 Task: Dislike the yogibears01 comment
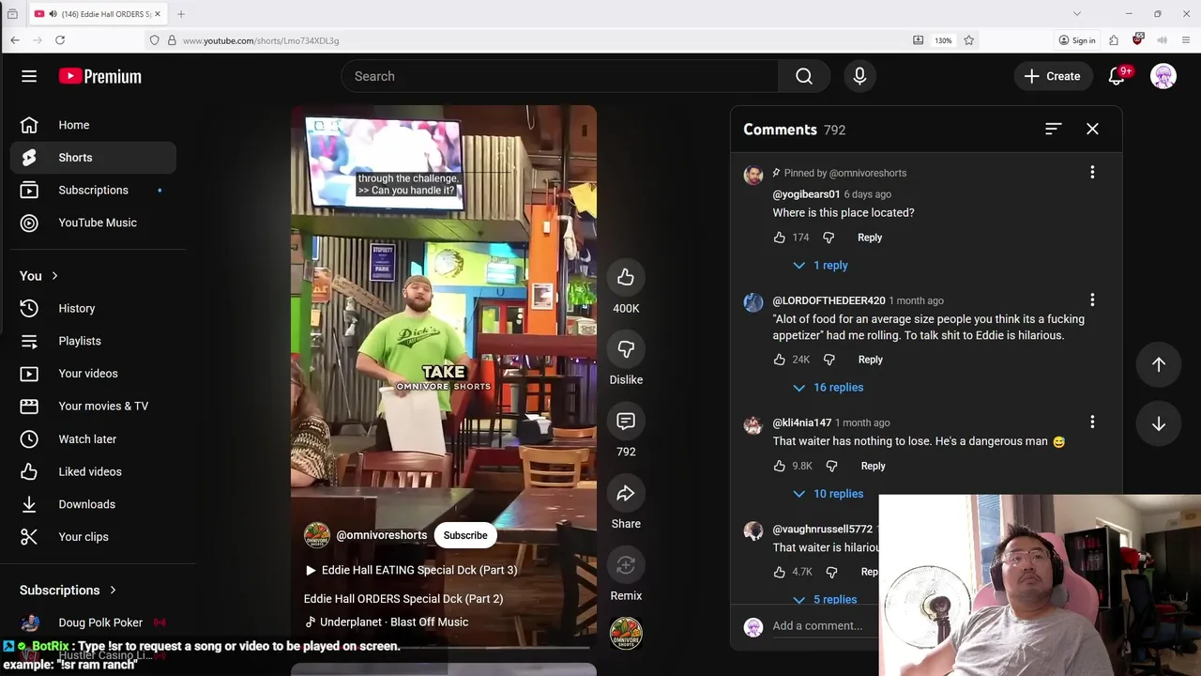click(x=829, y=238)
